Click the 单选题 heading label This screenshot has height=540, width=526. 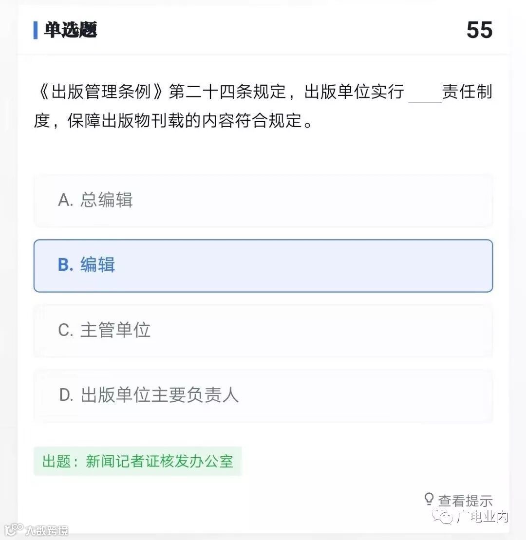[71, 30]
